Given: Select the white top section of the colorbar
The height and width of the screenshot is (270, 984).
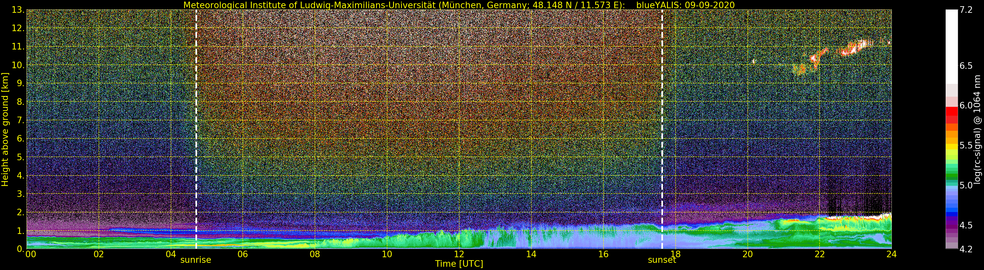Looking at the screenshot, I should [952, 46].
